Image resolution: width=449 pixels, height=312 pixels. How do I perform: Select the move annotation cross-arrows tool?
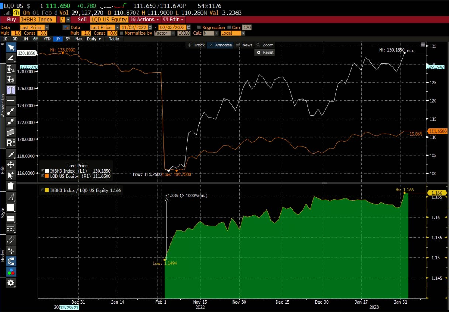click(x=11, y=164)
